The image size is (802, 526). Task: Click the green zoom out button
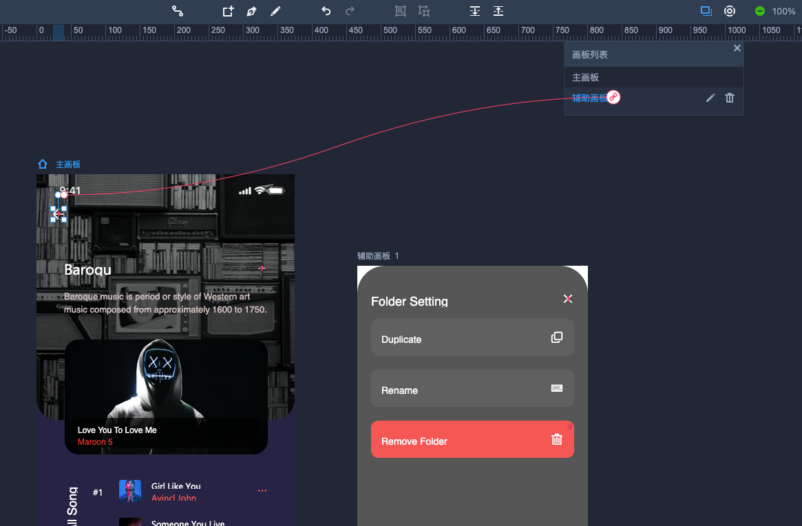click(760, 11)
